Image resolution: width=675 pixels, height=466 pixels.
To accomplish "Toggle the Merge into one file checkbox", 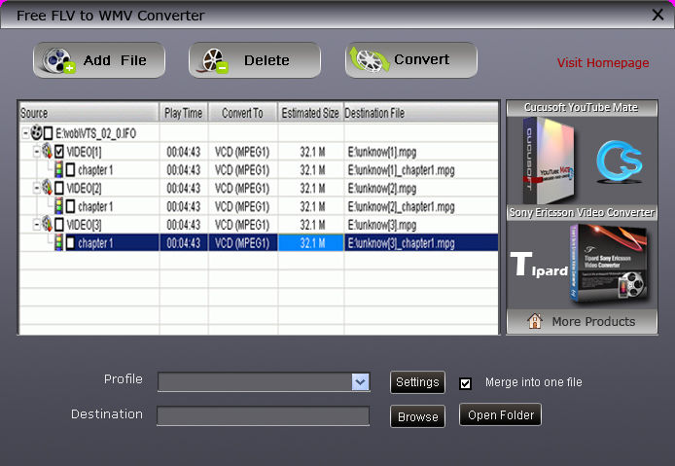I will (465, 382).
